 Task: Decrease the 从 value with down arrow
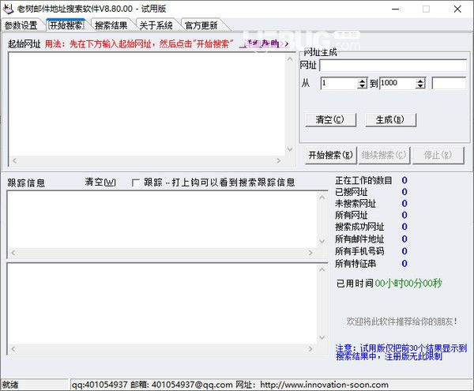click(362, 86)
